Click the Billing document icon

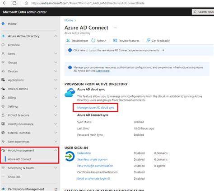click(x=3, y=97)
